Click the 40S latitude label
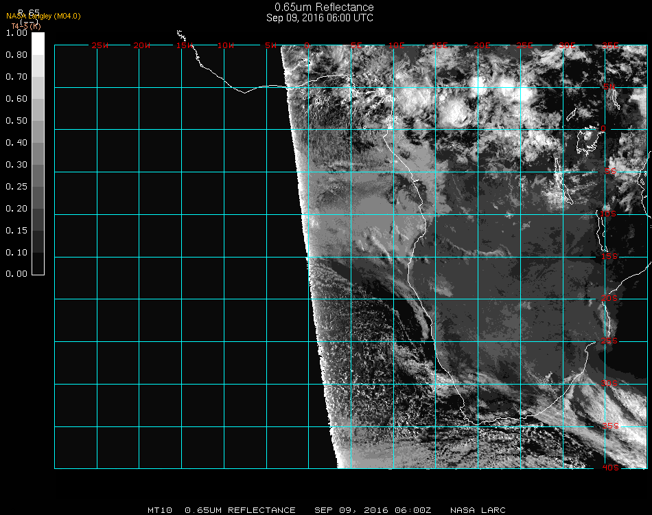 pos(610,468)
